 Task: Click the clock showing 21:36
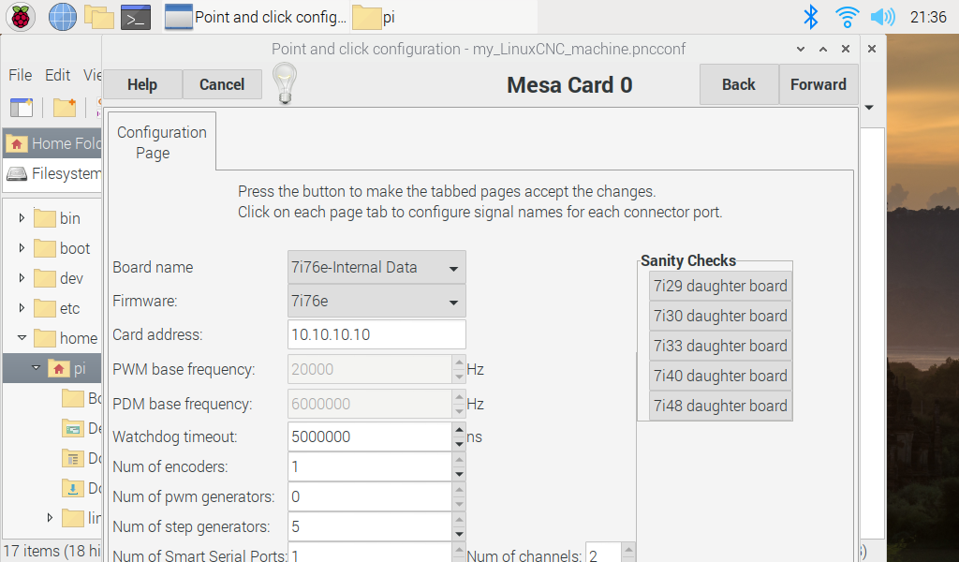tap(928, 17)
